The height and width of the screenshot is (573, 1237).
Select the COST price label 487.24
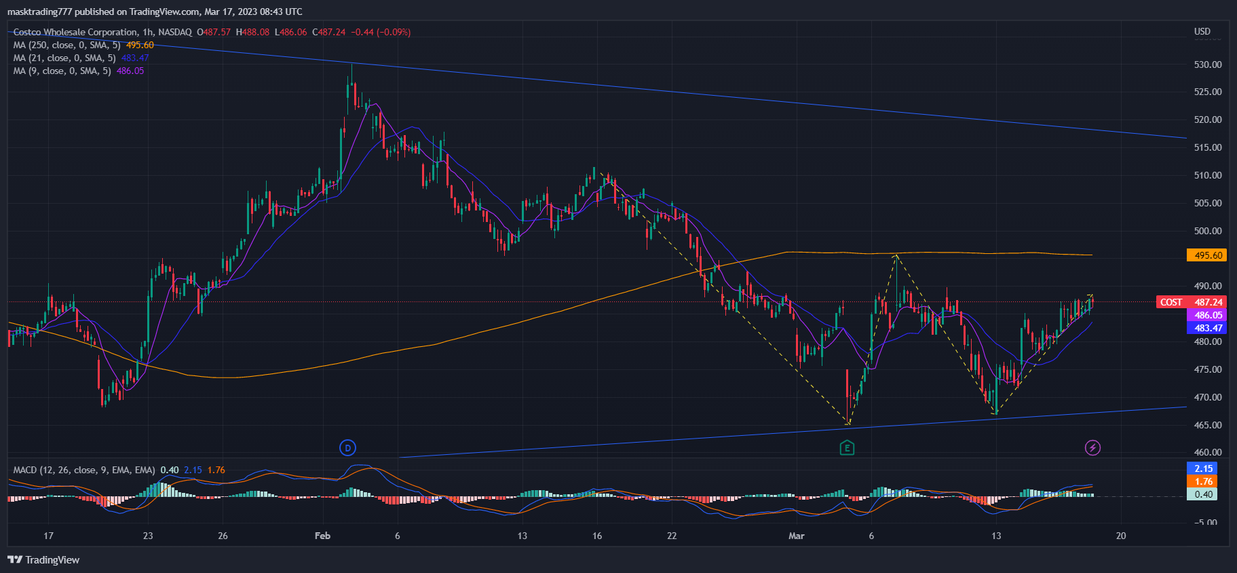coord(1191,302)
